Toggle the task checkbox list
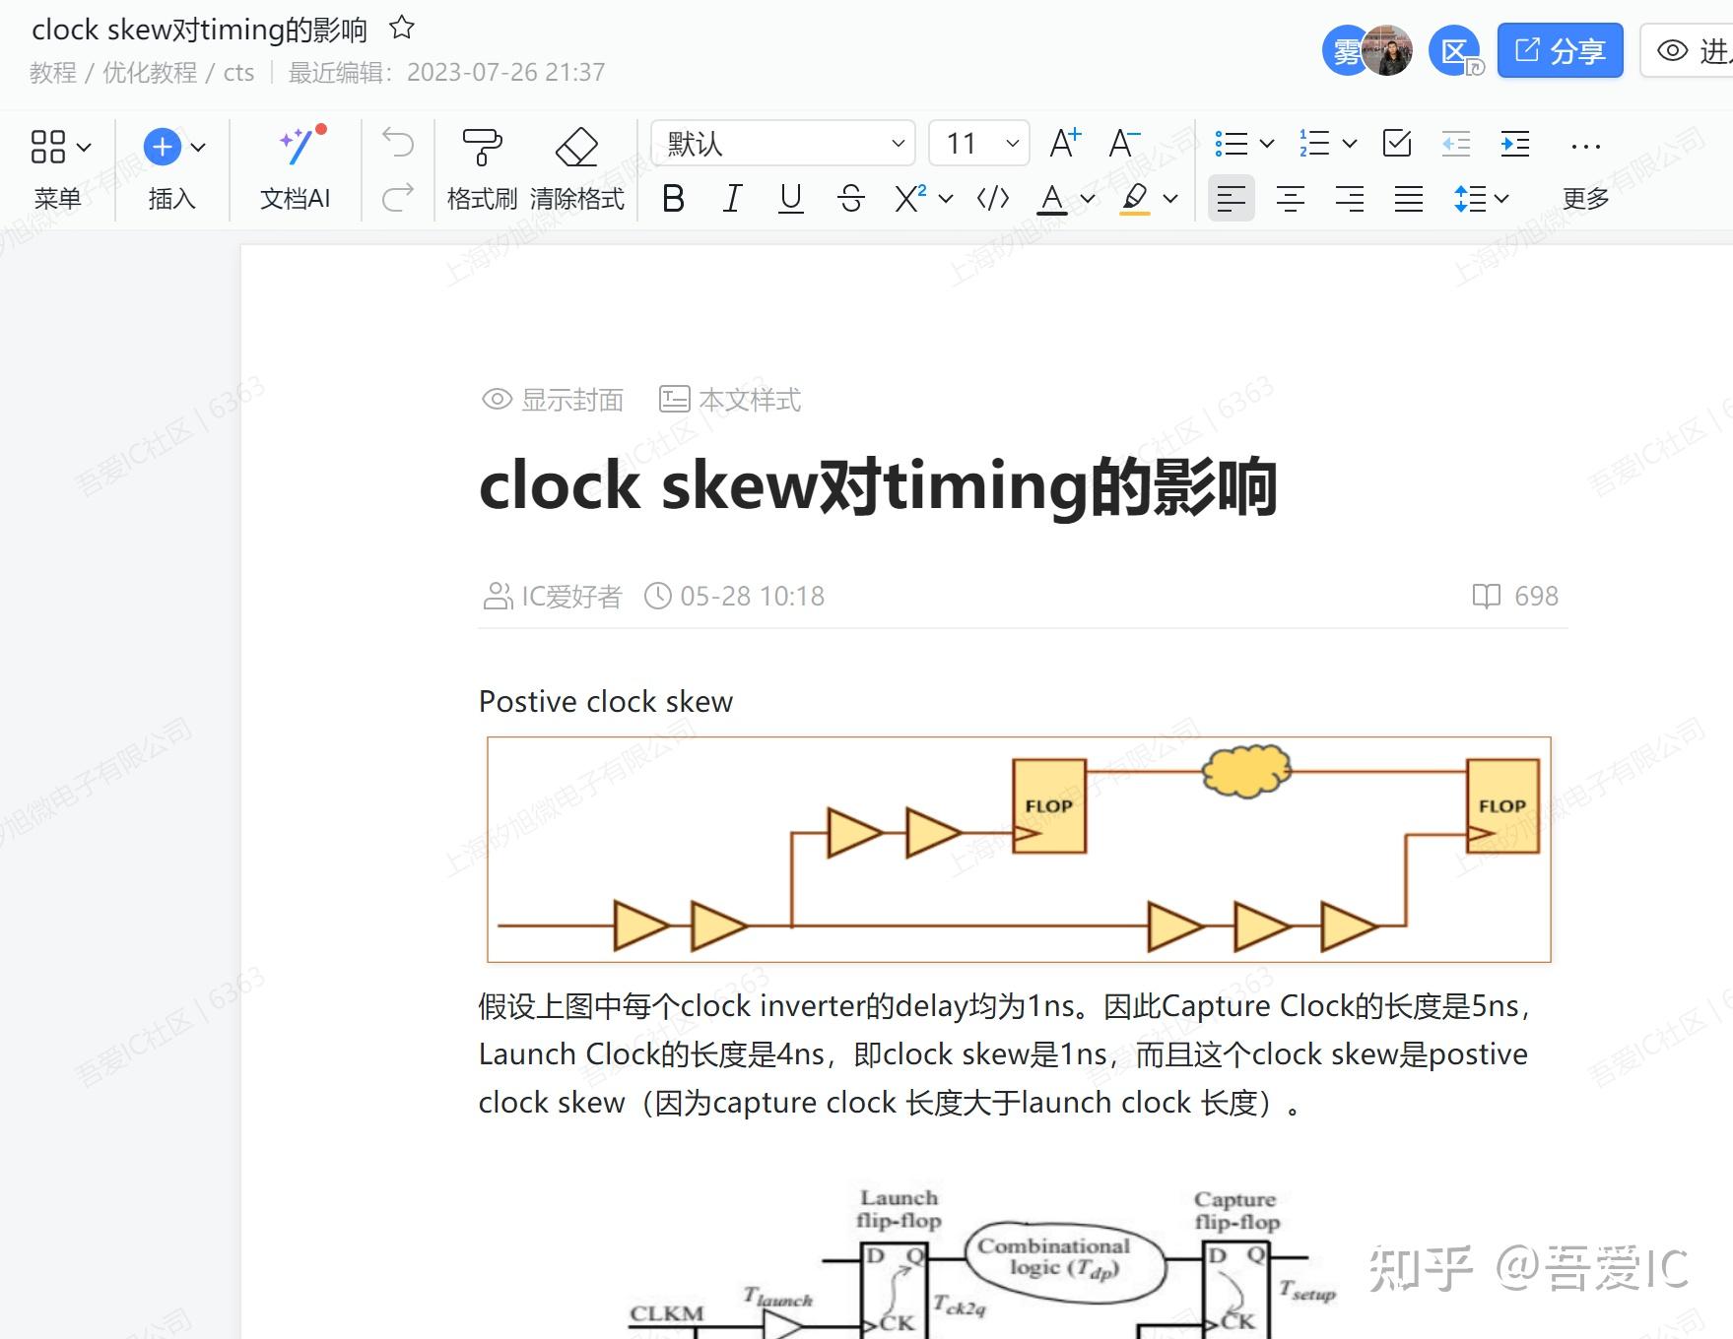The image size is (1733, 1339). tap(1398, 144)
